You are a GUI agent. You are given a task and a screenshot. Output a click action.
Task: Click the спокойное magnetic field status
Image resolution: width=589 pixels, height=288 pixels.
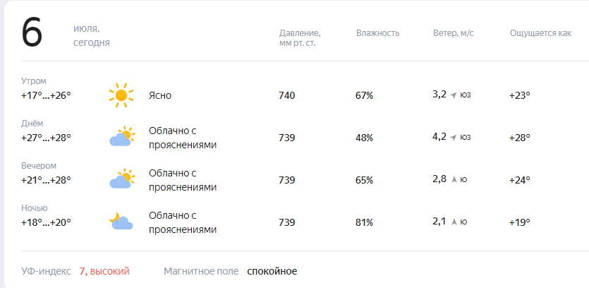coord(272,271)
